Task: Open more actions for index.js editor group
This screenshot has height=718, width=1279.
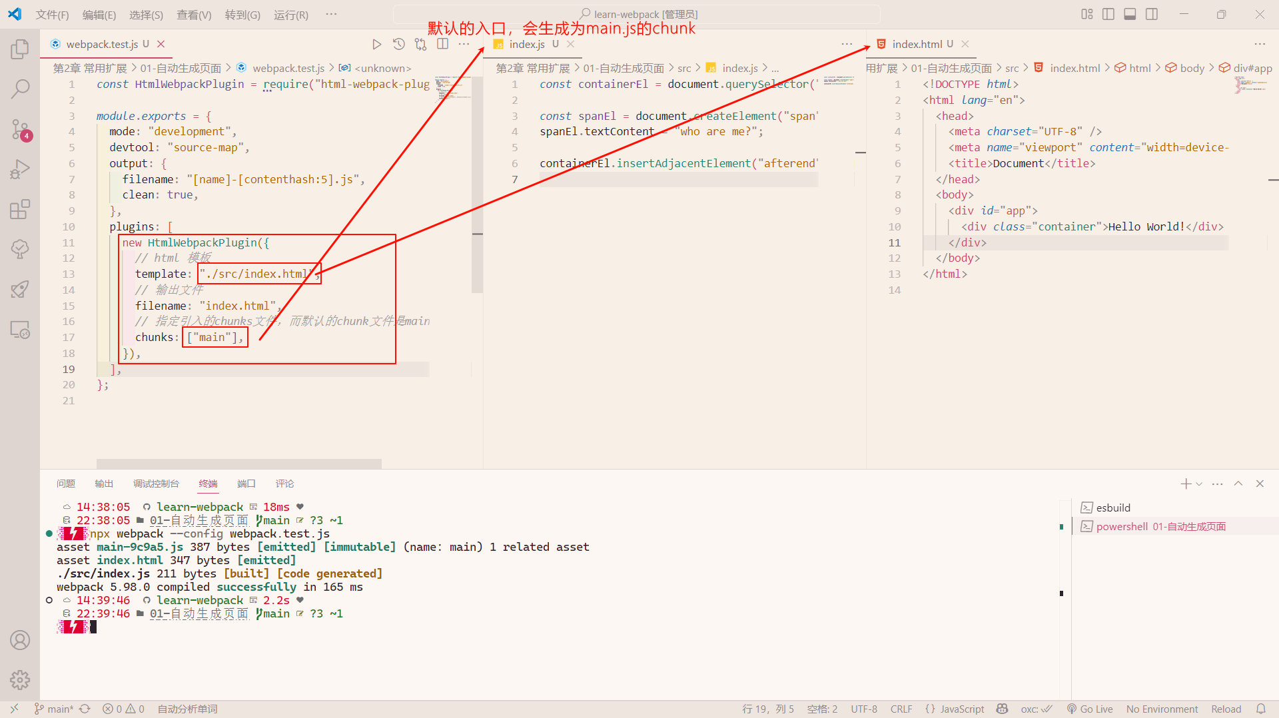Action: pos(847,44)
